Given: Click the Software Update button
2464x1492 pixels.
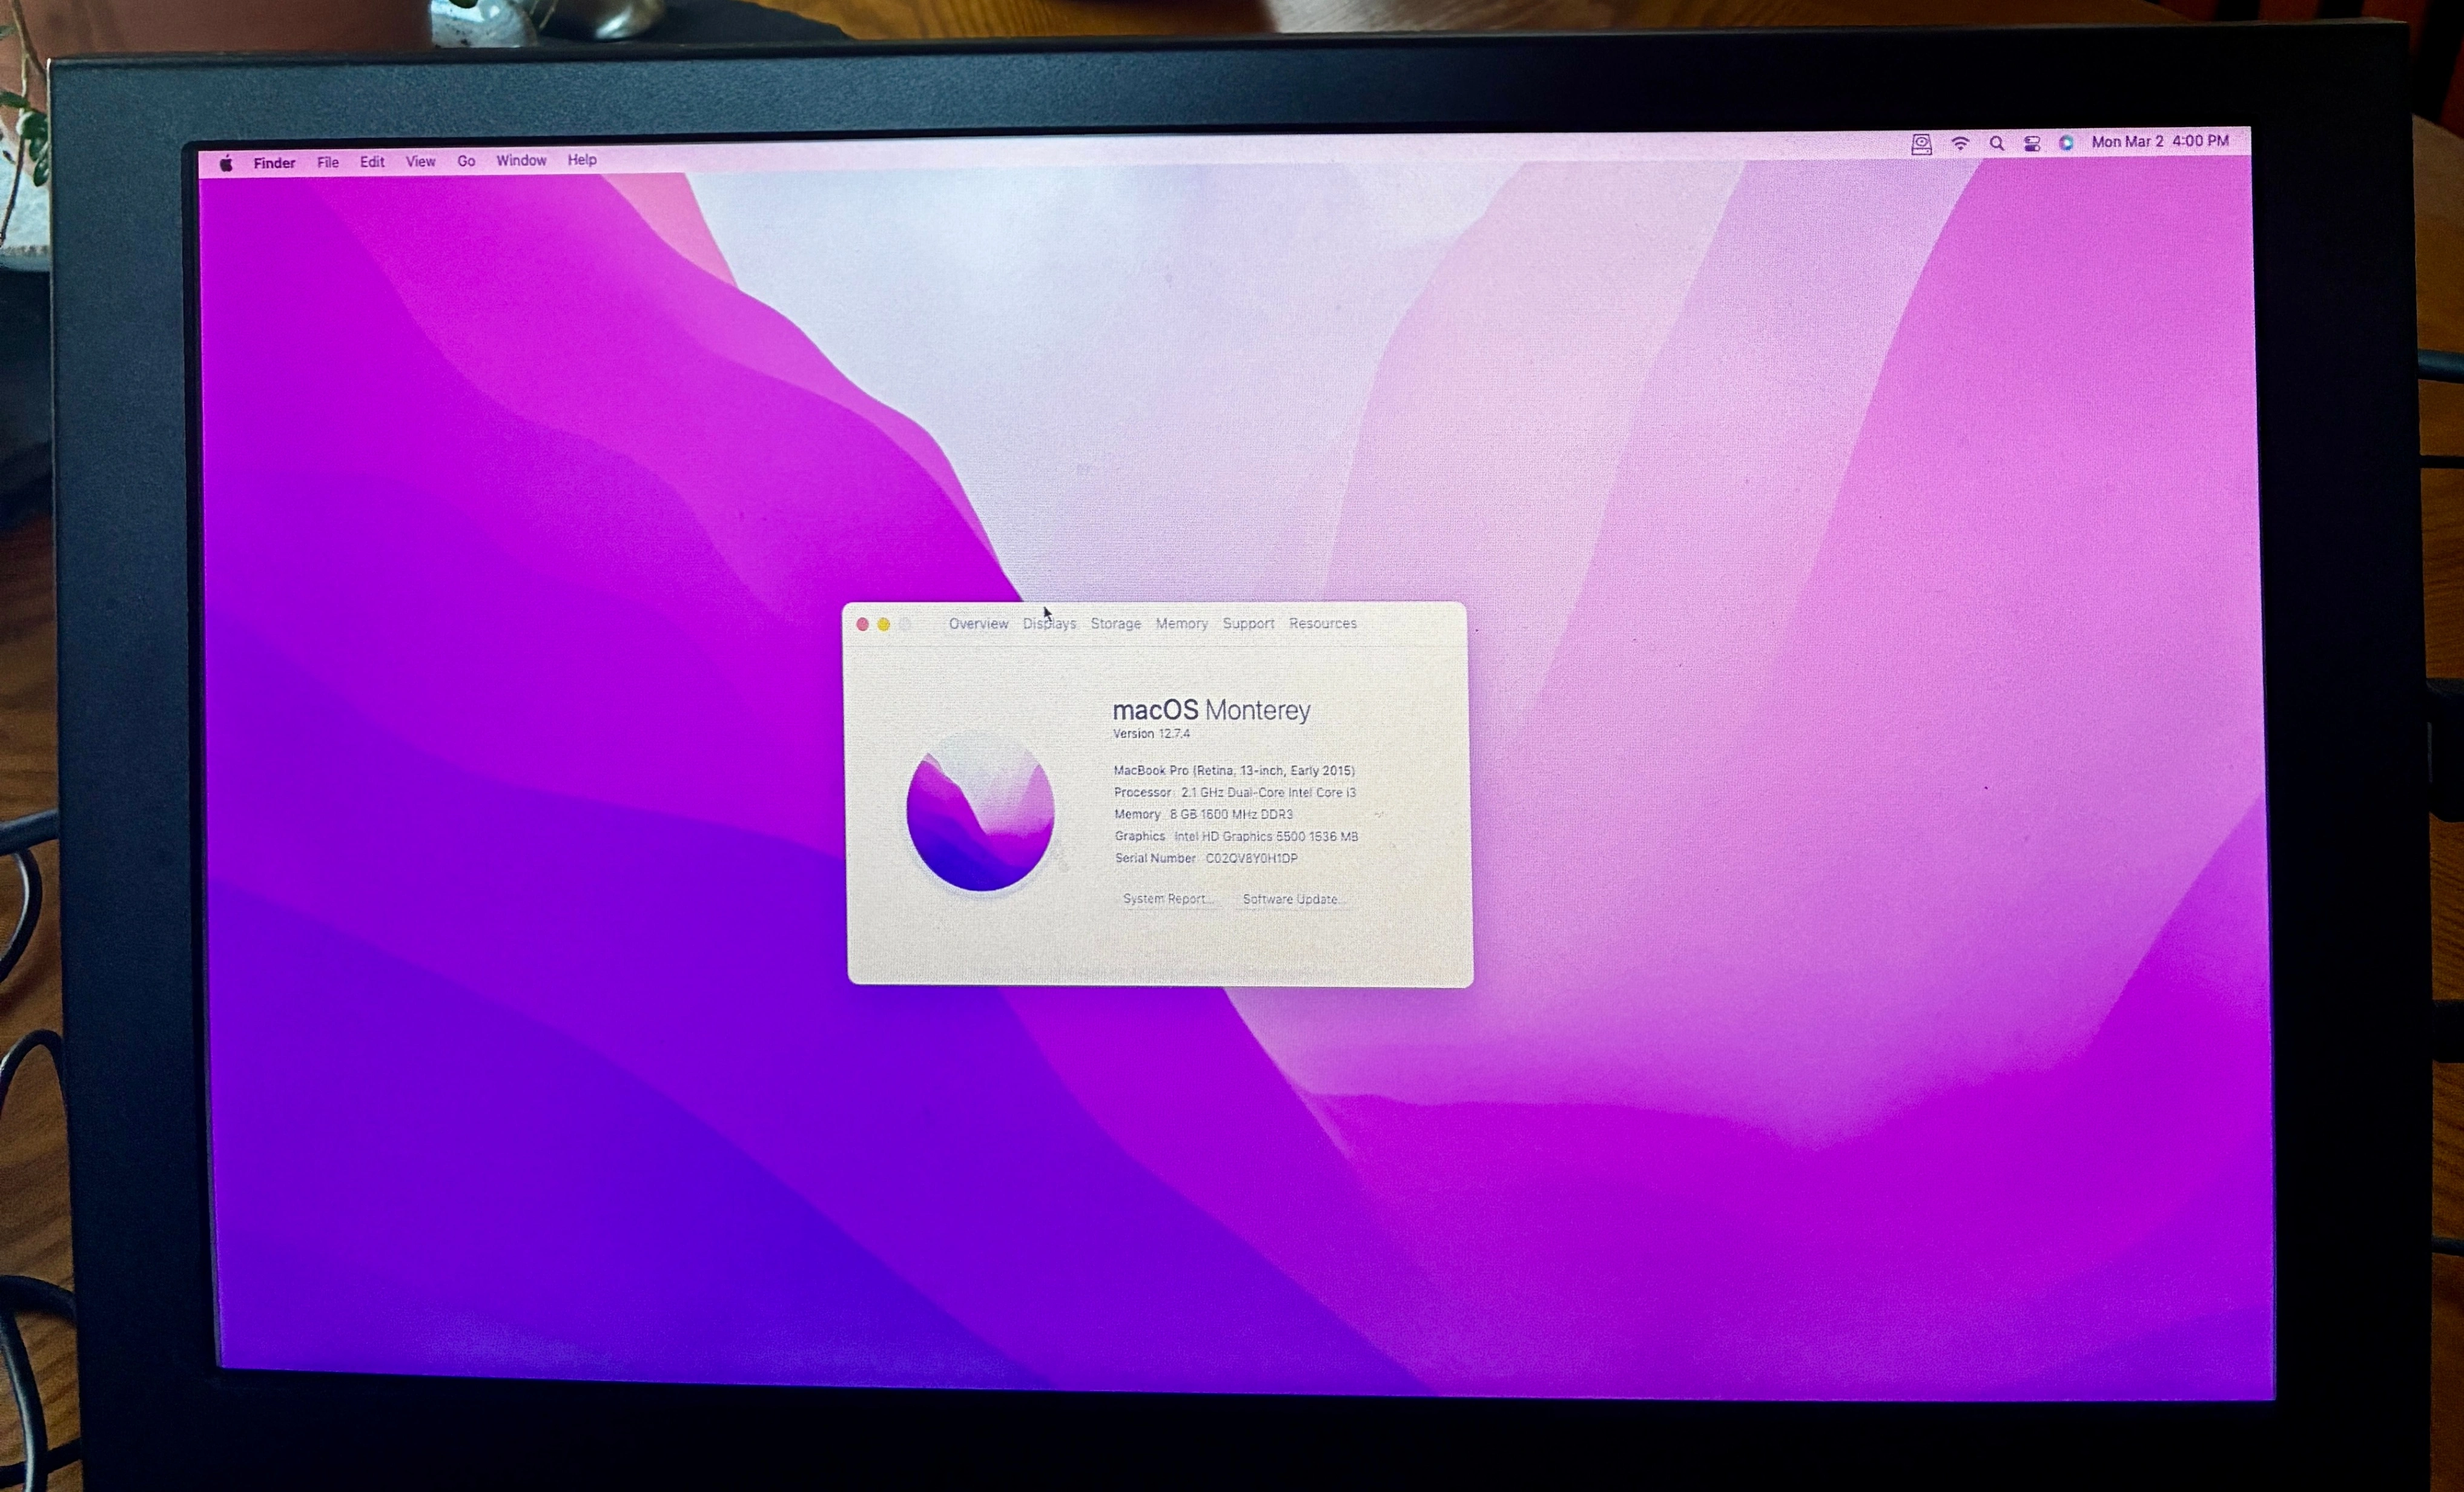Looking at the screenshot, I should (1291, 899).
